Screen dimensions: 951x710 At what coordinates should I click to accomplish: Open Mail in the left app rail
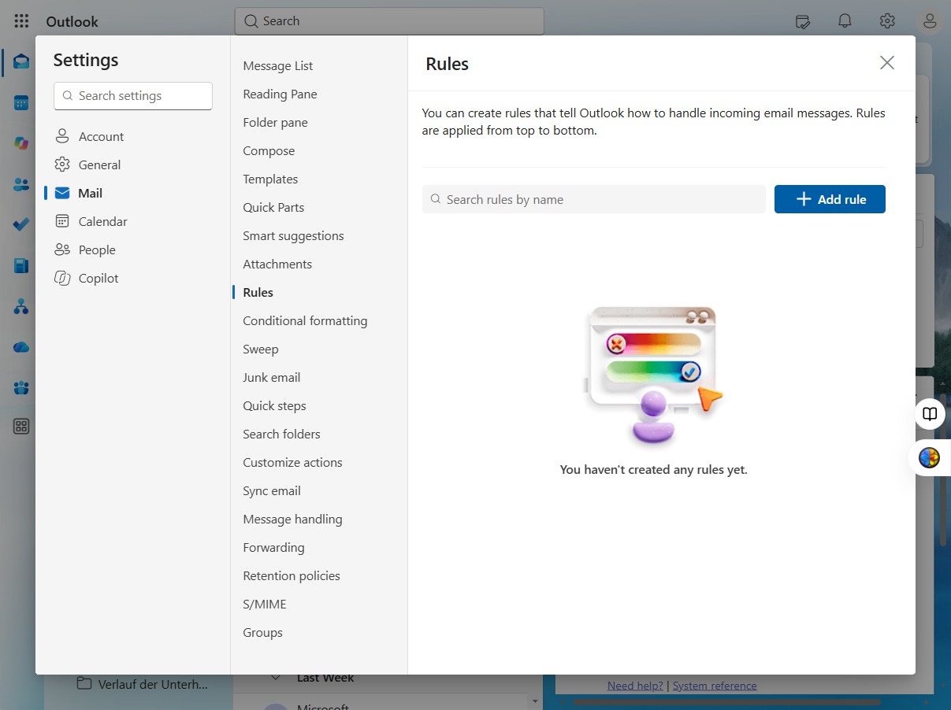(21, 61)
